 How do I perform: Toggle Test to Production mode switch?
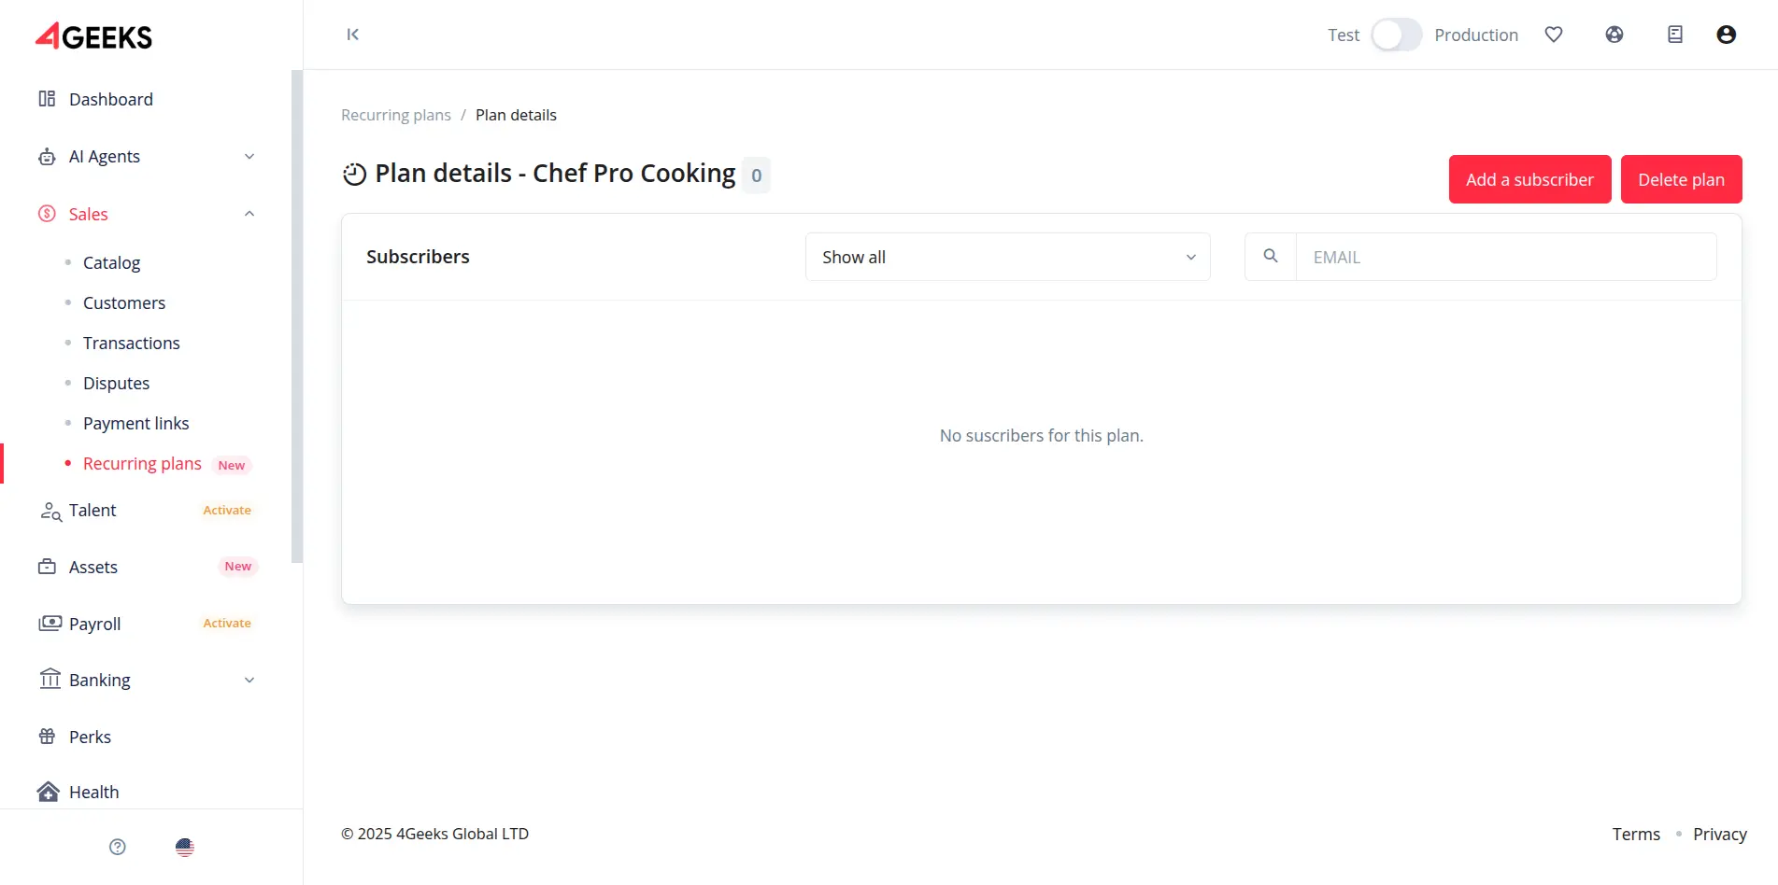1396,35
